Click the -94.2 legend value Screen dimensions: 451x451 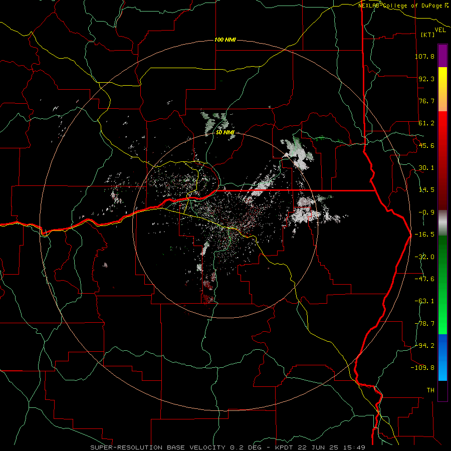click(424, 345)
